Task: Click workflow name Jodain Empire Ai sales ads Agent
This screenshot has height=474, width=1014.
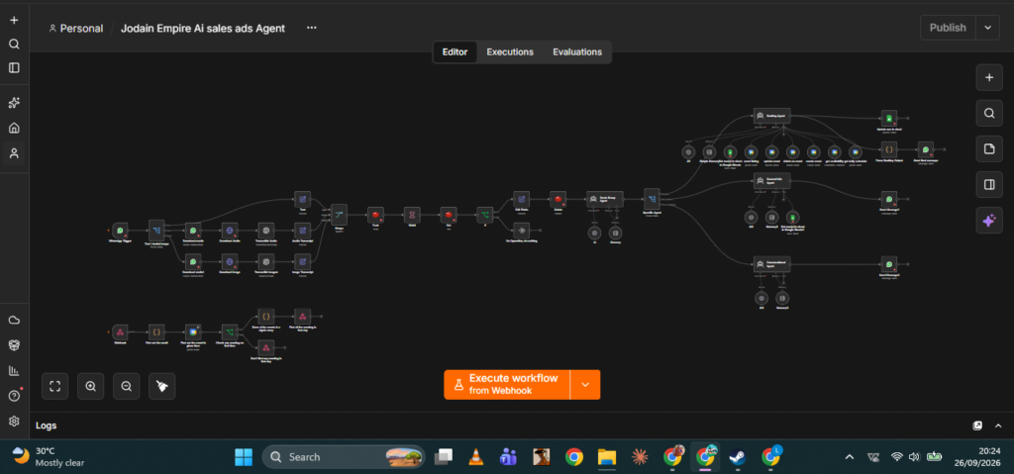Action: (203, 29)
